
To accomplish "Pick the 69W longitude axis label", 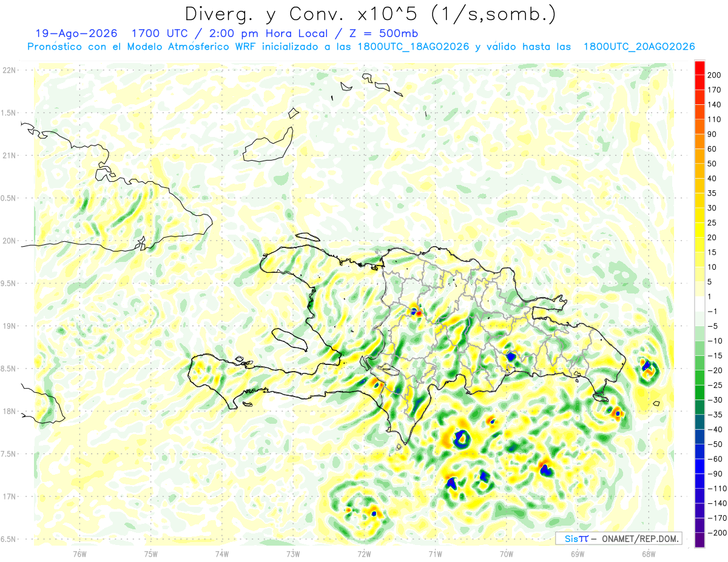I will point(578,554).
